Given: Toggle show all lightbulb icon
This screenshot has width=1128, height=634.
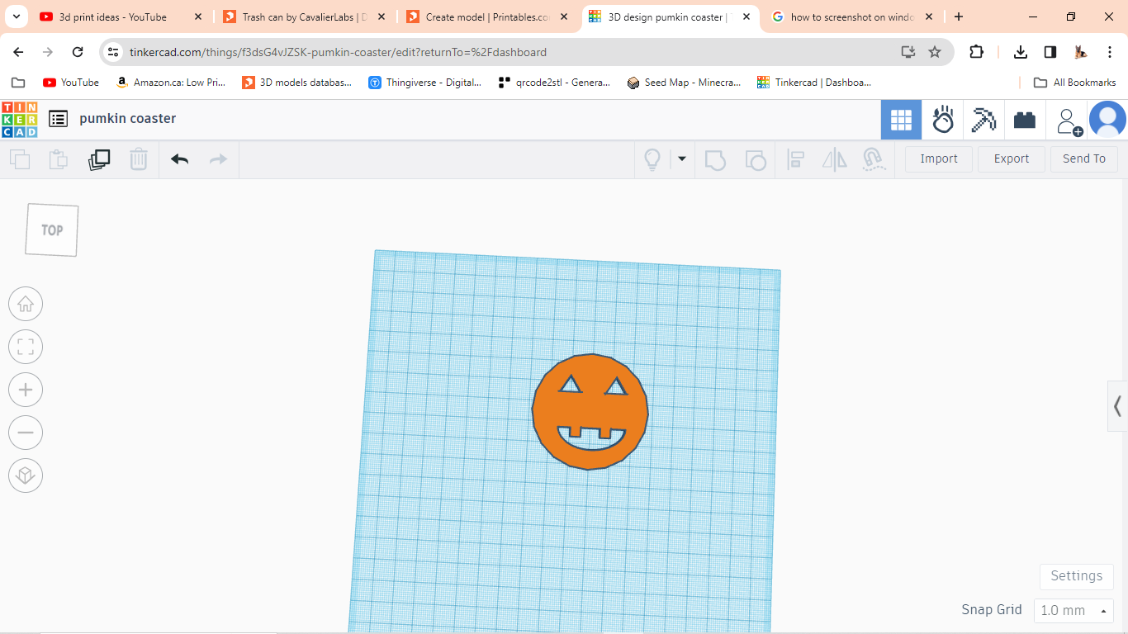Looking at the screenshot, I should (x=652, y=159).
